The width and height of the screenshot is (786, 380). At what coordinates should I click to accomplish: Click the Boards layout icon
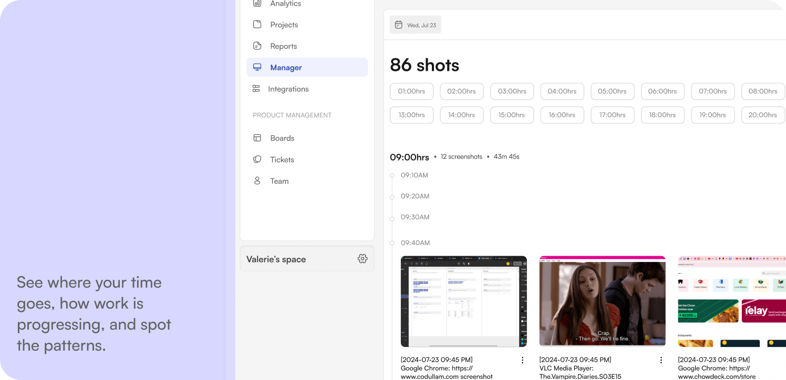click(x=257, y=138)
